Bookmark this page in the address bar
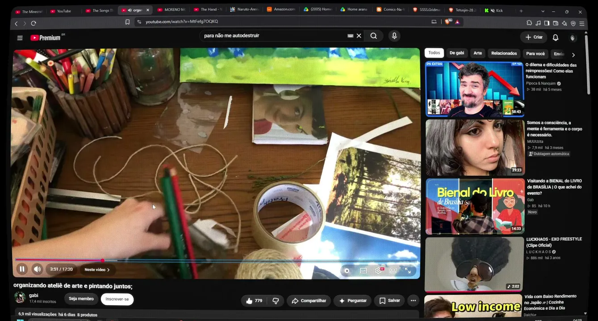Image resolution: width=598 pixels, height=321 pixels. point(127,22)
